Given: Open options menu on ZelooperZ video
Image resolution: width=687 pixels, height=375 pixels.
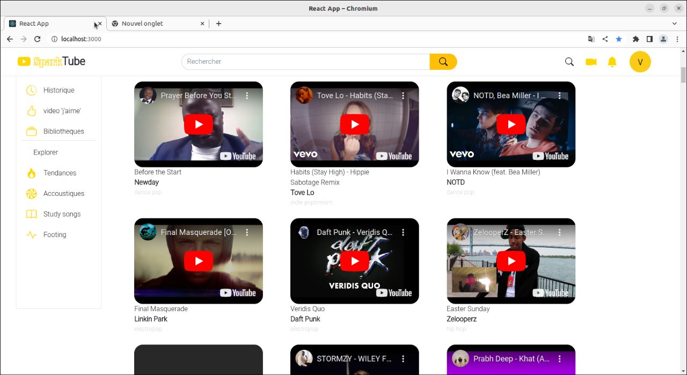Looking at the screenshot, I should click(x=559, y=232).
